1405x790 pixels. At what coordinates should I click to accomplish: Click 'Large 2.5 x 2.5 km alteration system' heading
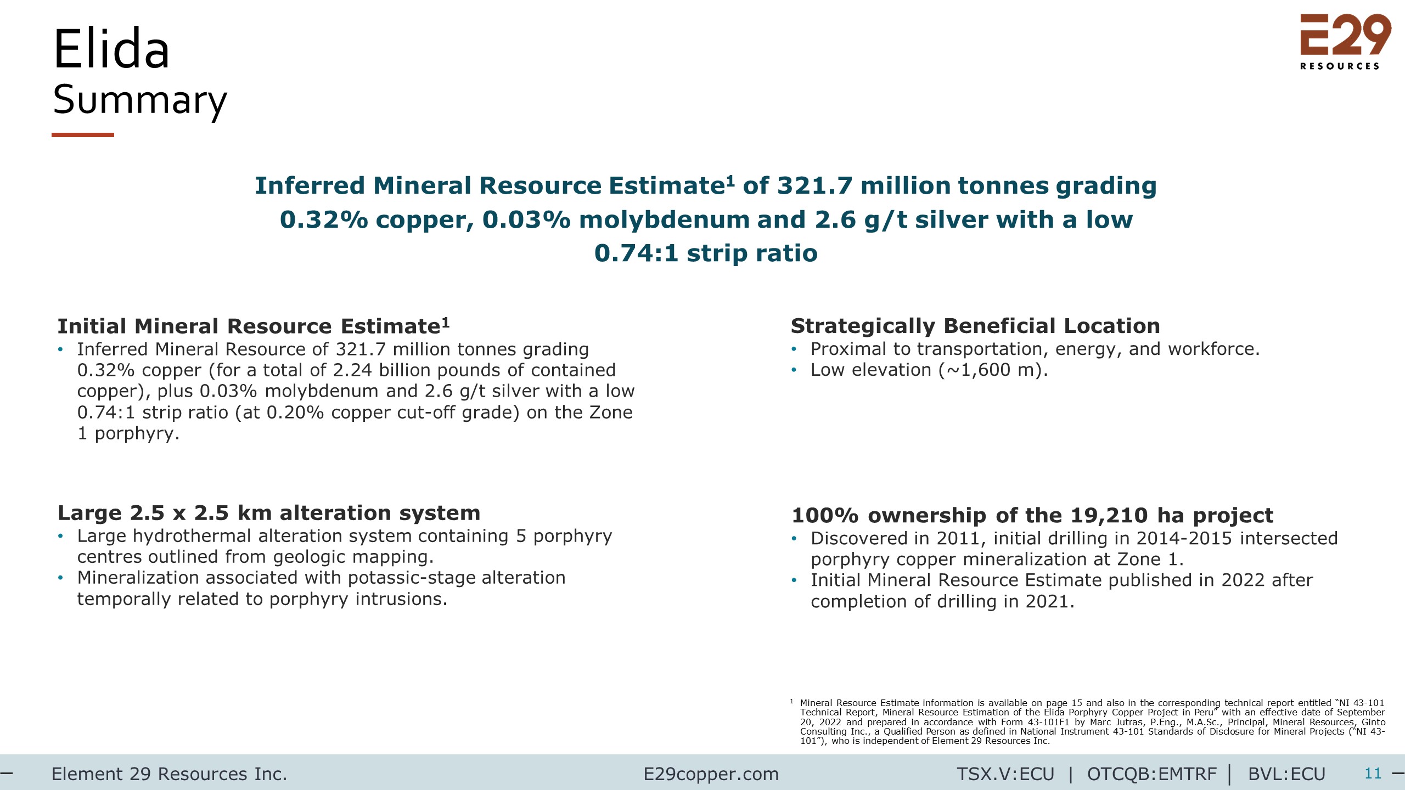coord(269,513)
